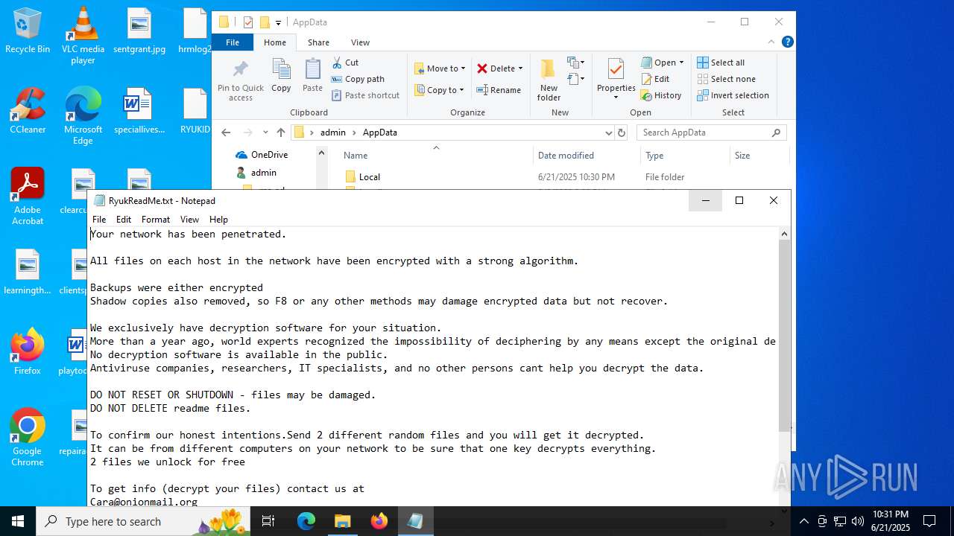This screenshot has height=536, width=954.
Task: Click Invert selection in the ribbon
Action: tap(733, 95)
